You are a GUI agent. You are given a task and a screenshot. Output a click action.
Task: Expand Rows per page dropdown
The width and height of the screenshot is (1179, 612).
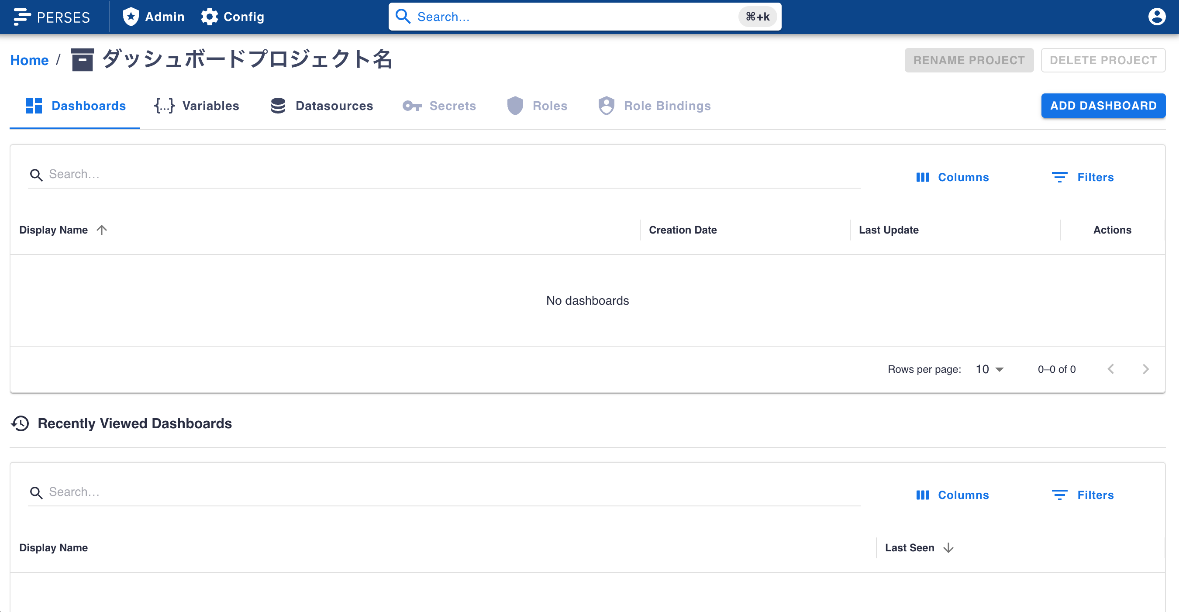pyautogui.click(x=989, y=369)
